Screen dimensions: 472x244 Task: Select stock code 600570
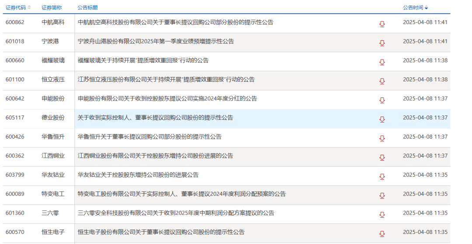click(15, 232)
